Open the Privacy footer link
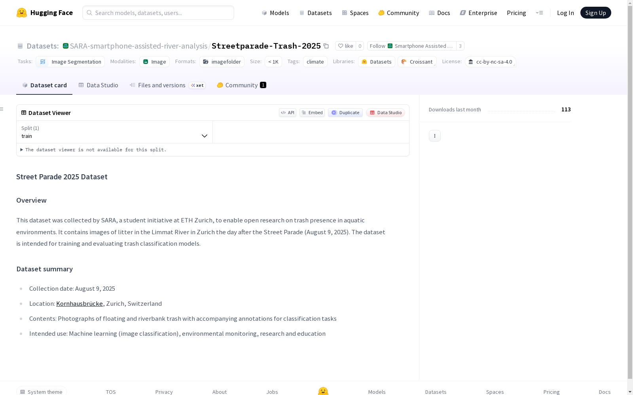Viewport: 633px width, 395px height. pyautogui.click(x=164, y=392)
